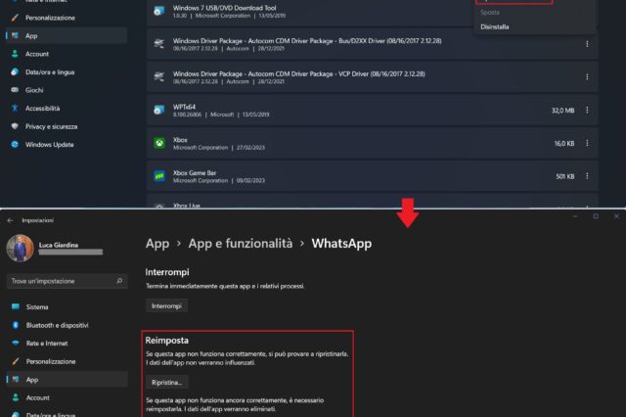Image resolution: width=626 pixels, height=417 pixels.
Task: Open more options for Xbox Game Bar
Action: point(587,176)
